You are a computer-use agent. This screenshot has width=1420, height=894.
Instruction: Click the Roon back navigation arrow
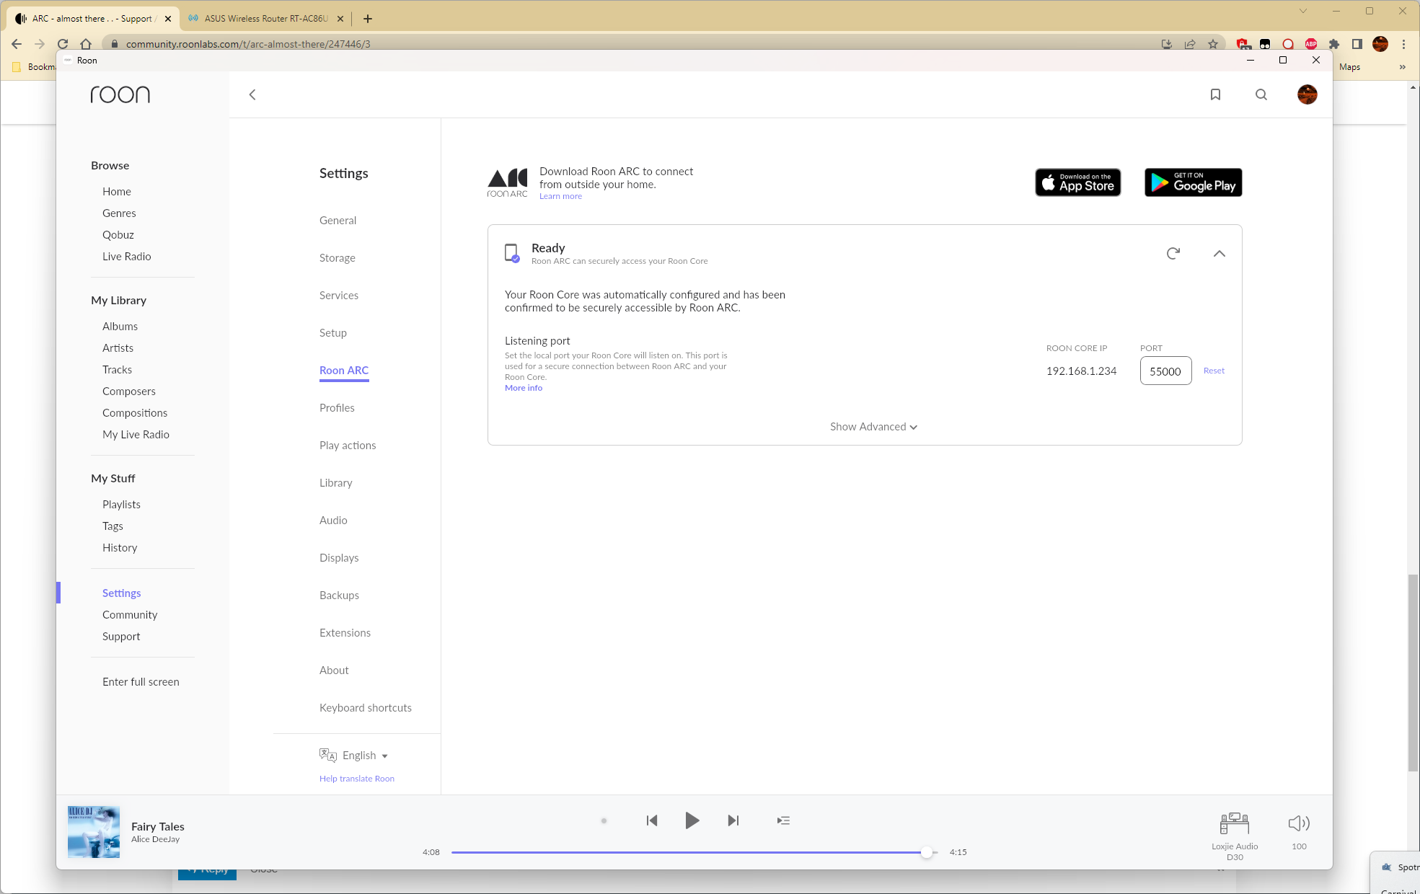click(252, 94)
